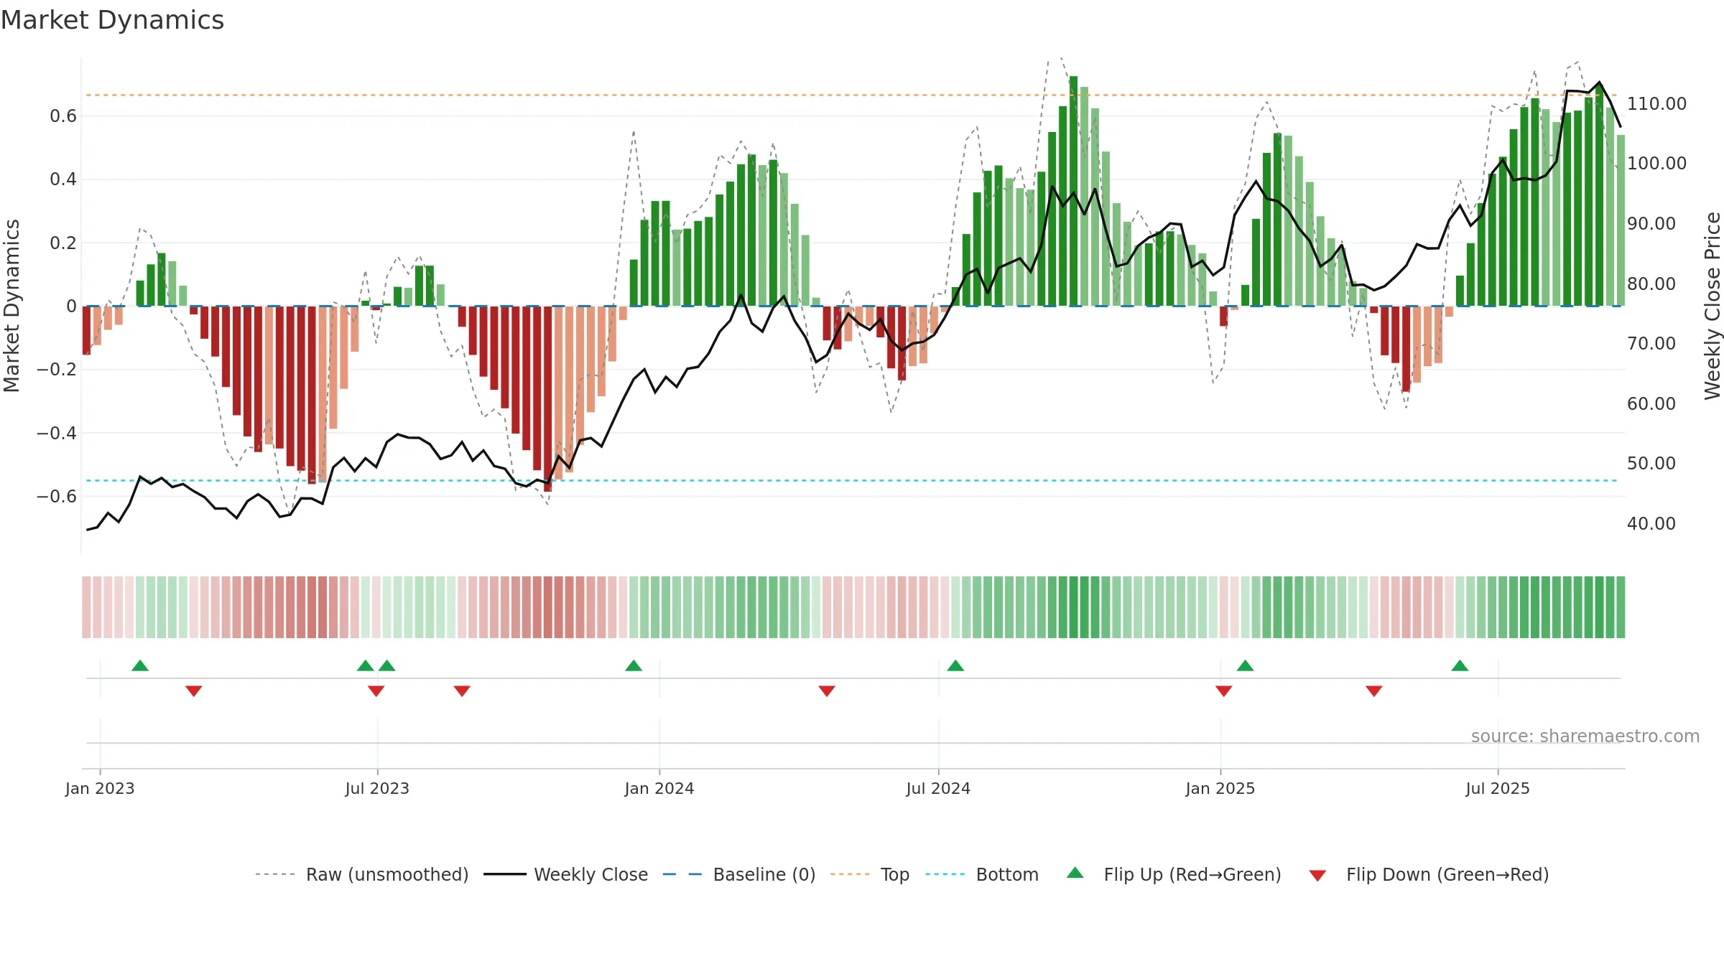This screenshot has width=1724, height=969.
Task: Select the green flip-up triangle just before Jul 2023
Action: point(366,665)
